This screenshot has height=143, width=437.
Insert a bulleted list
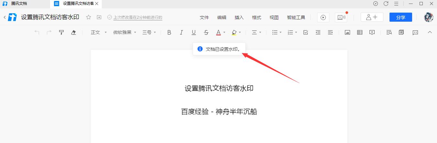(x=275, y=32)
